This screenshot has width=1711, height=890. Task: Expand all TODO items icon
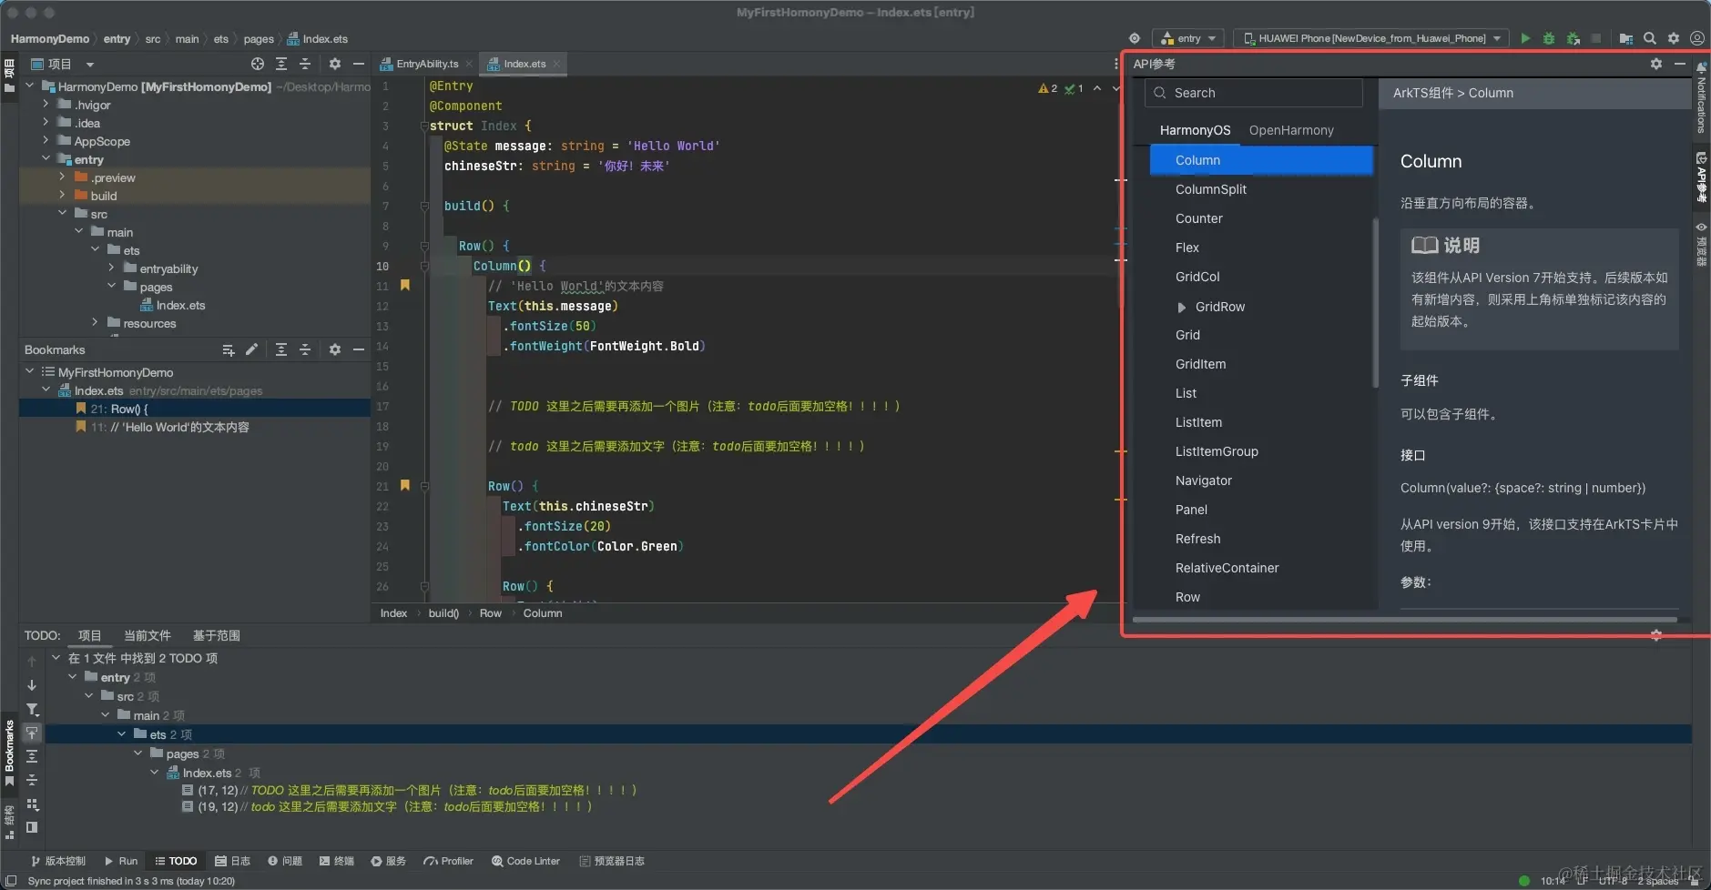tap(32, 756)
